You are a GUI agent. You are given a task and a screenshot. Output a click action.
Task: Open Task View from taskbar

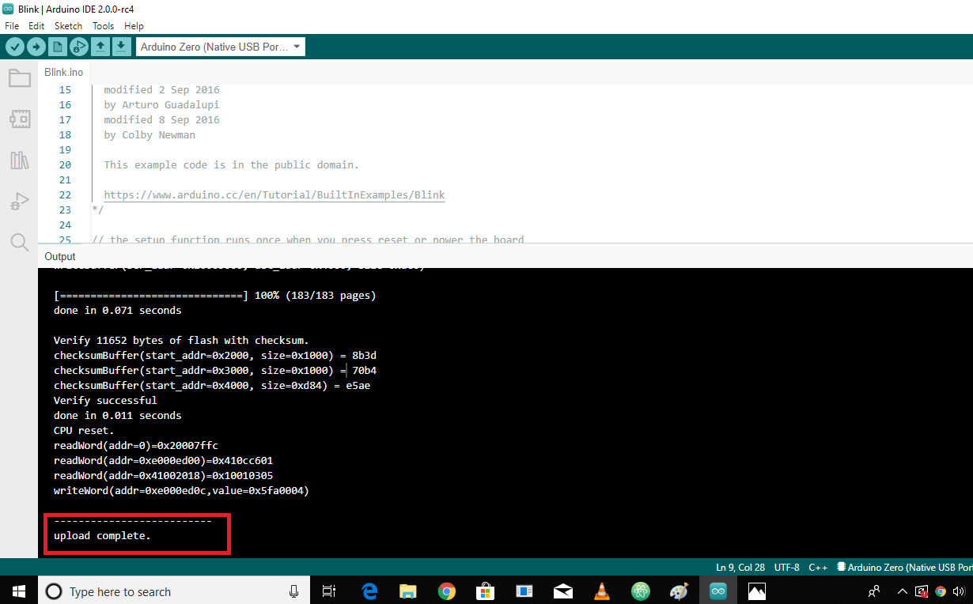pyautogui.click(x=330, y=591)
